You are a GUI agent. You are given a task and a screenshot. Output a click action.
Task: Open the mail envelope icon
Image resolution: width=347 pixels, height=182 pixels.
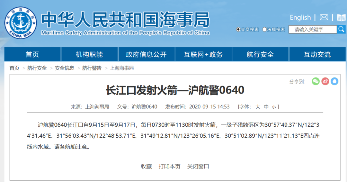coord(324,17)
